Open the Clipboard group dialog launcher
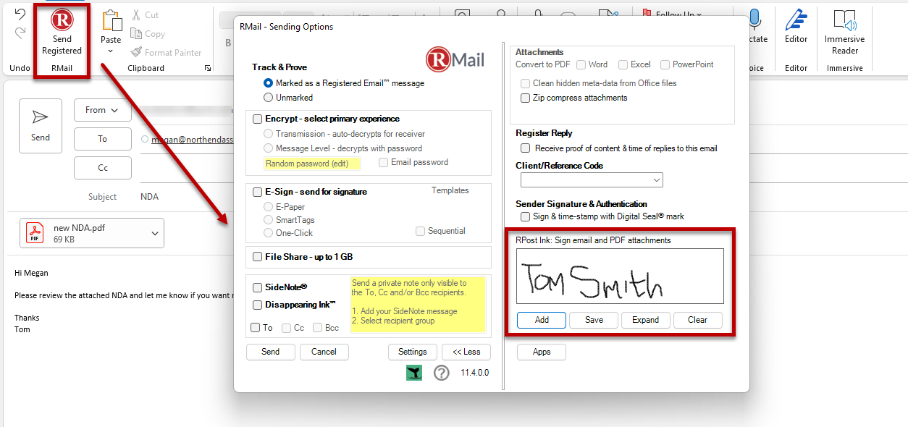908x427 pixels. (208, 68)
